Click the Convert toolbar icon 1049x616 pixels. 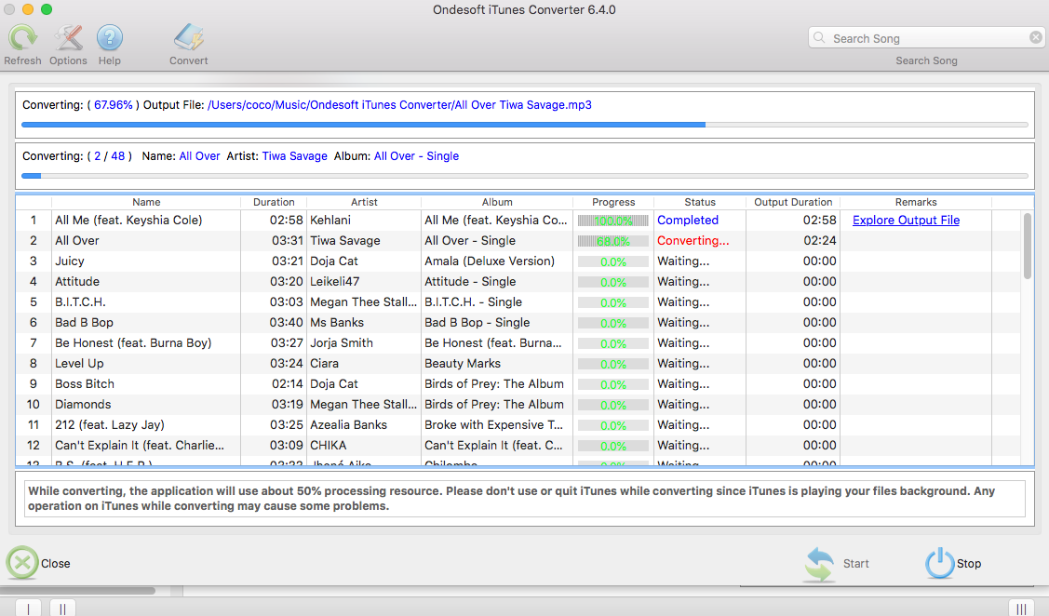[189, 37]
